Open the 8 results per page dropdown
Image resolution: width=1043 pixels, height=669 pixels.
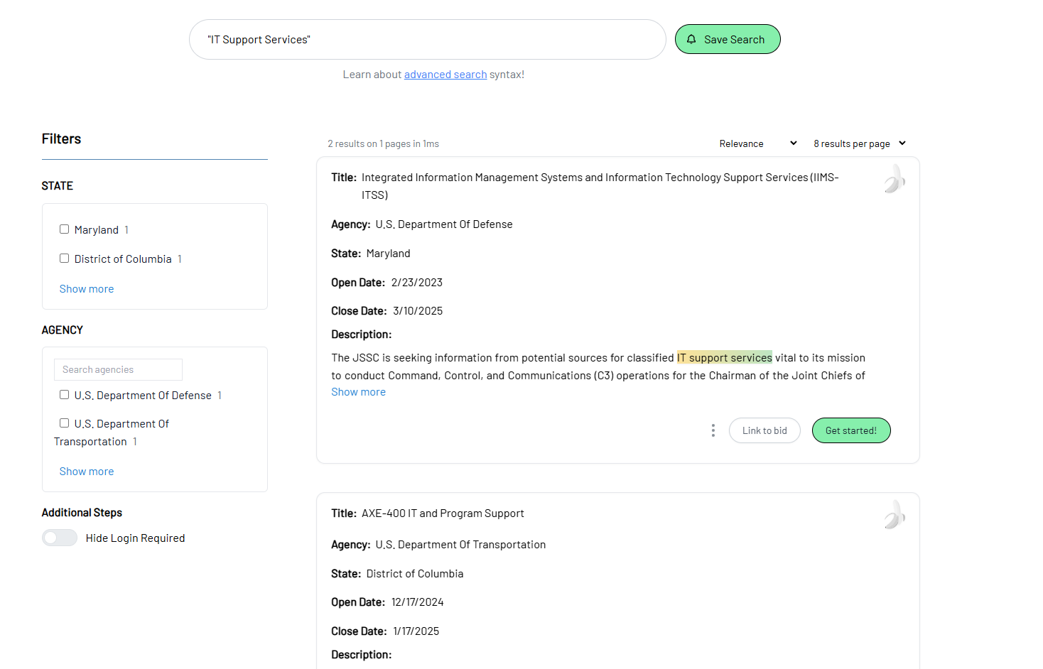click(x=860, y=143)
